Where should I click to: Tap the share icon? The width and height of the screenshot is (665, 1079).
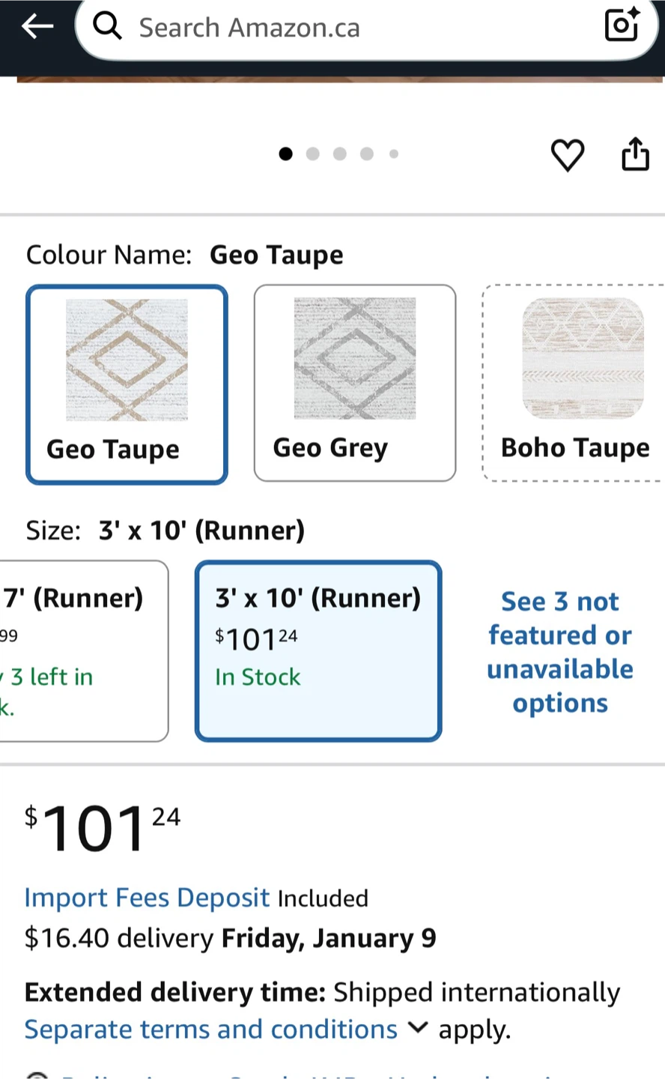[635, 154]
